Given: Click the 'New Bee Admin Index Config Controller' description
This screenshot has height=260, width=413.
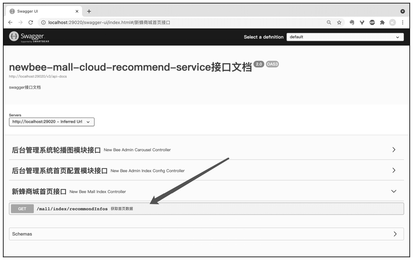Looking at the screenshot, I should click(147, 171).
